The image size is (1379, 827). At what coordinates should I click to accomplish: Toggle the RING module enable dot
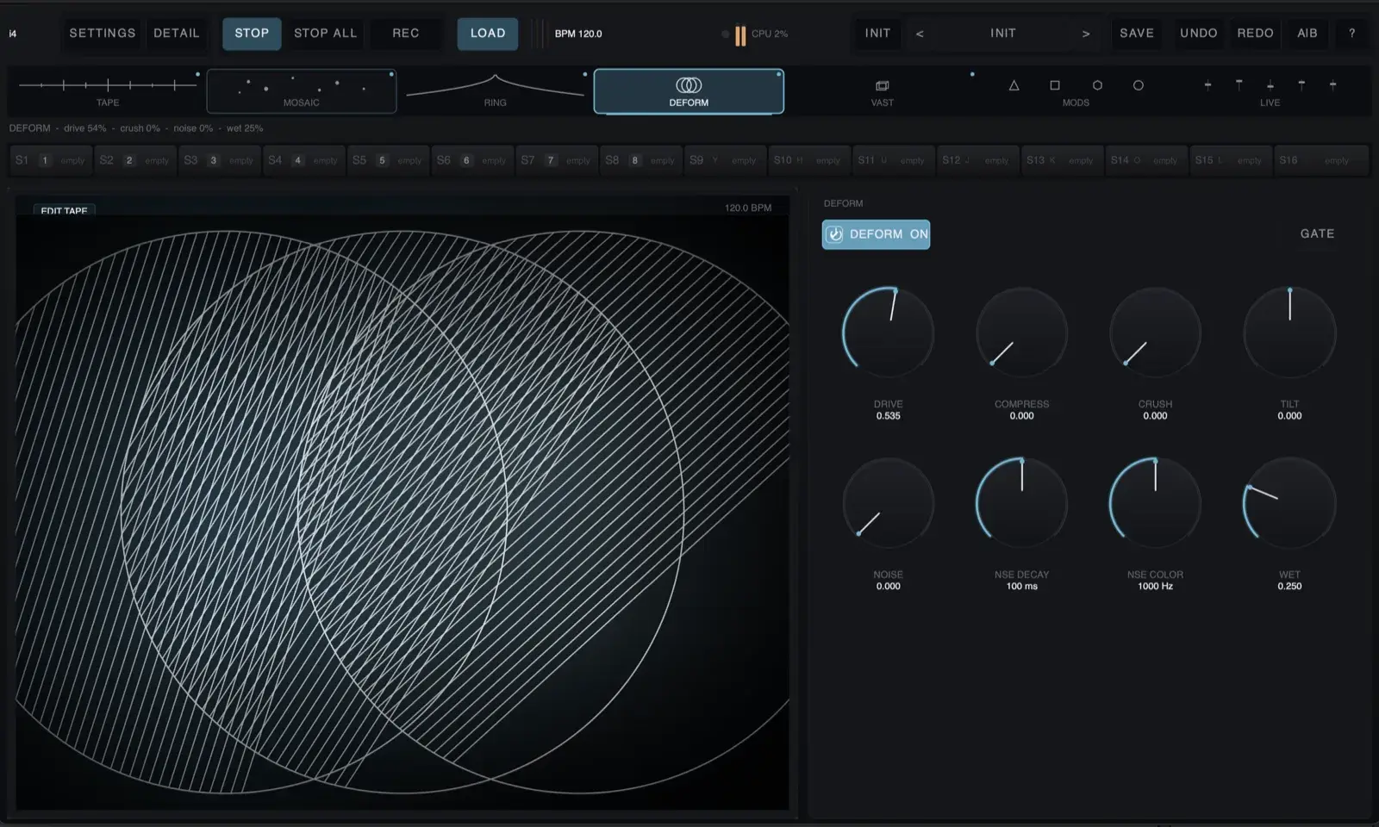[585, 74]
